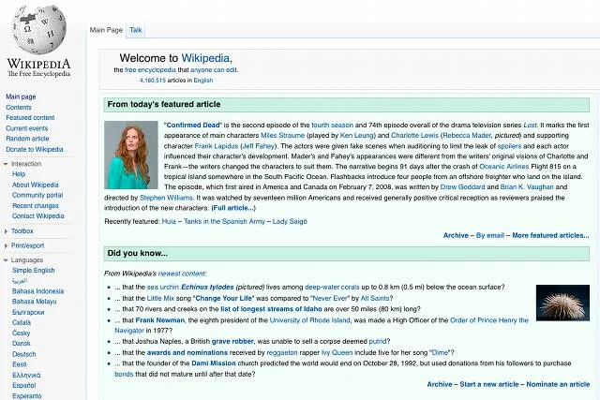
Task: Open the Help link
Action: click(x=19, y=174)
